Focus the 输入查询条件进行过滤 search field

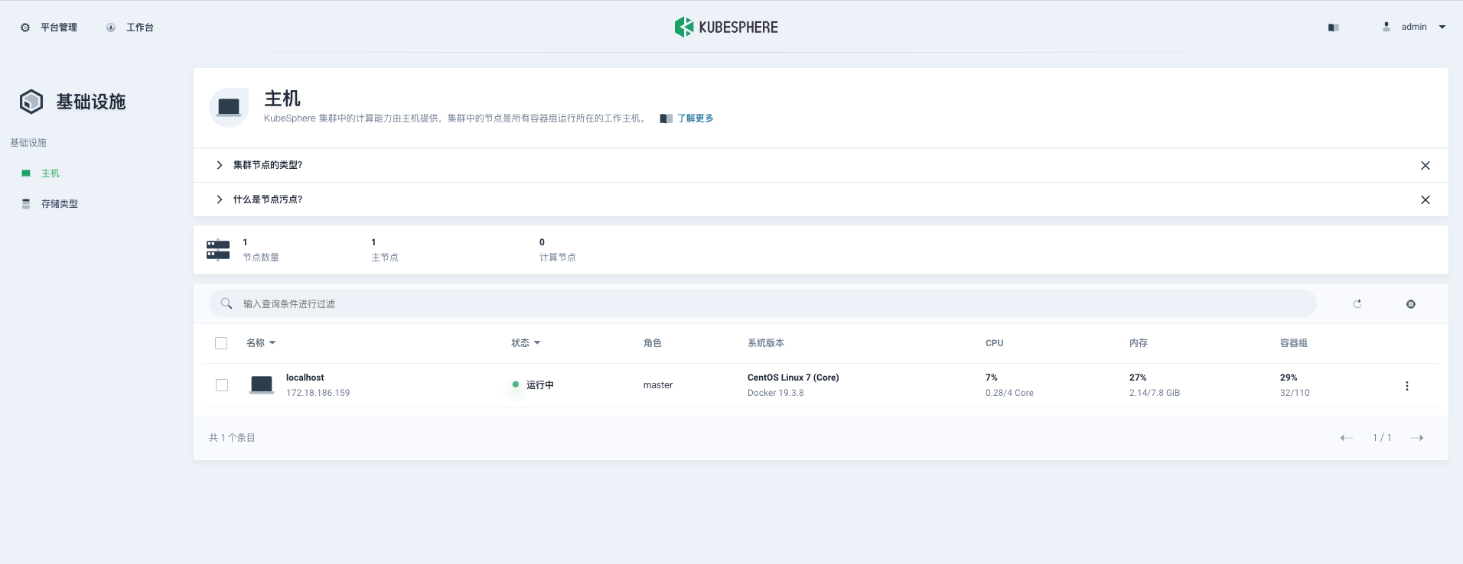tap(762, 303)
